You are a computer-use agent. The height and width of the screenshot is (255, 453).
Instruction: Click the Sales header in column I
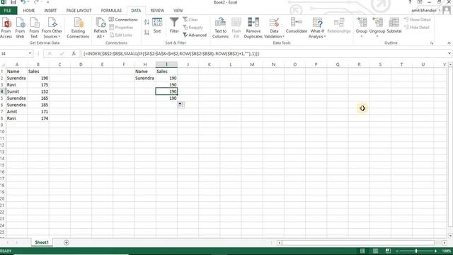pyautogui.click(x=166, y=71)
